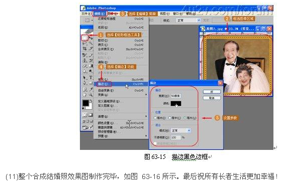Toggle preserve transparency checkbox in stroke dialog

click(x=155, y=143)
